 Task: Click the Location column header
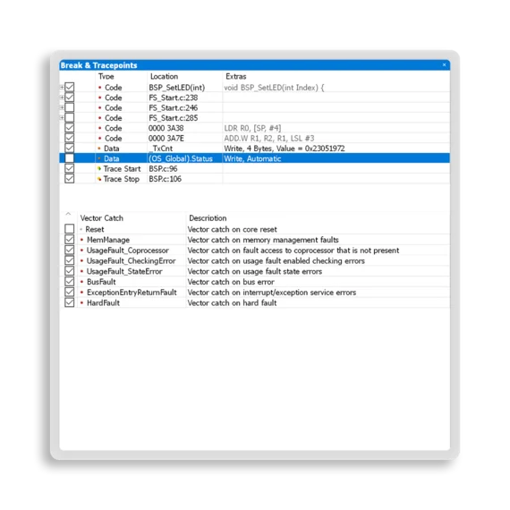(164, 76)
